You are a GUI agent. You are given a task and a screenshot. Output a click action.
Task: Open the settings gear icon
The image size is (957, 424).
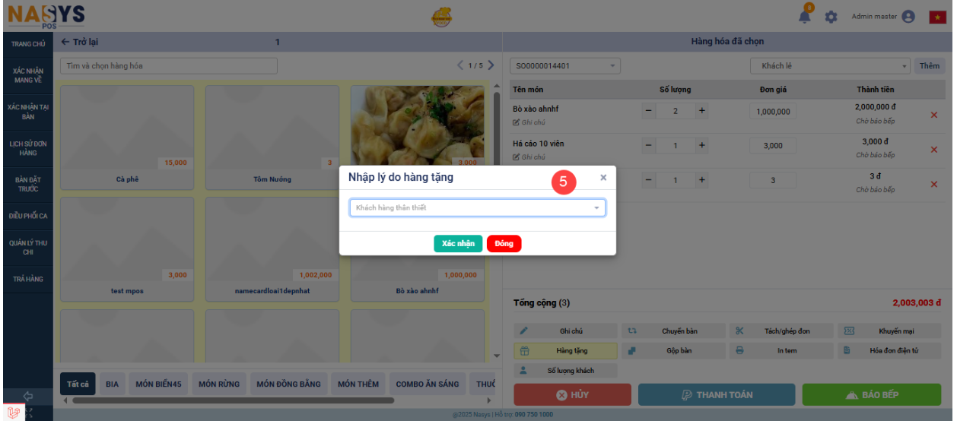[x=831, y=17]
